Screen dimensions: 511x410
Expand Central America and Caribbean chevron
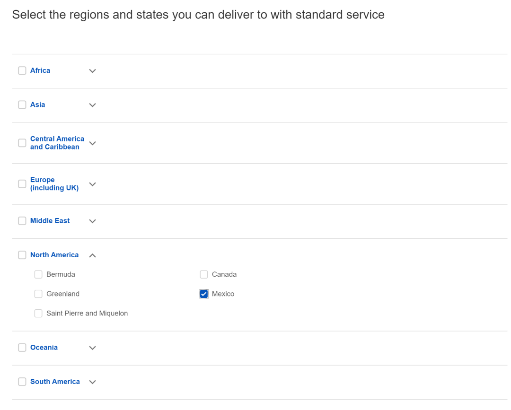pyautogui.click(x=92, y=143)
